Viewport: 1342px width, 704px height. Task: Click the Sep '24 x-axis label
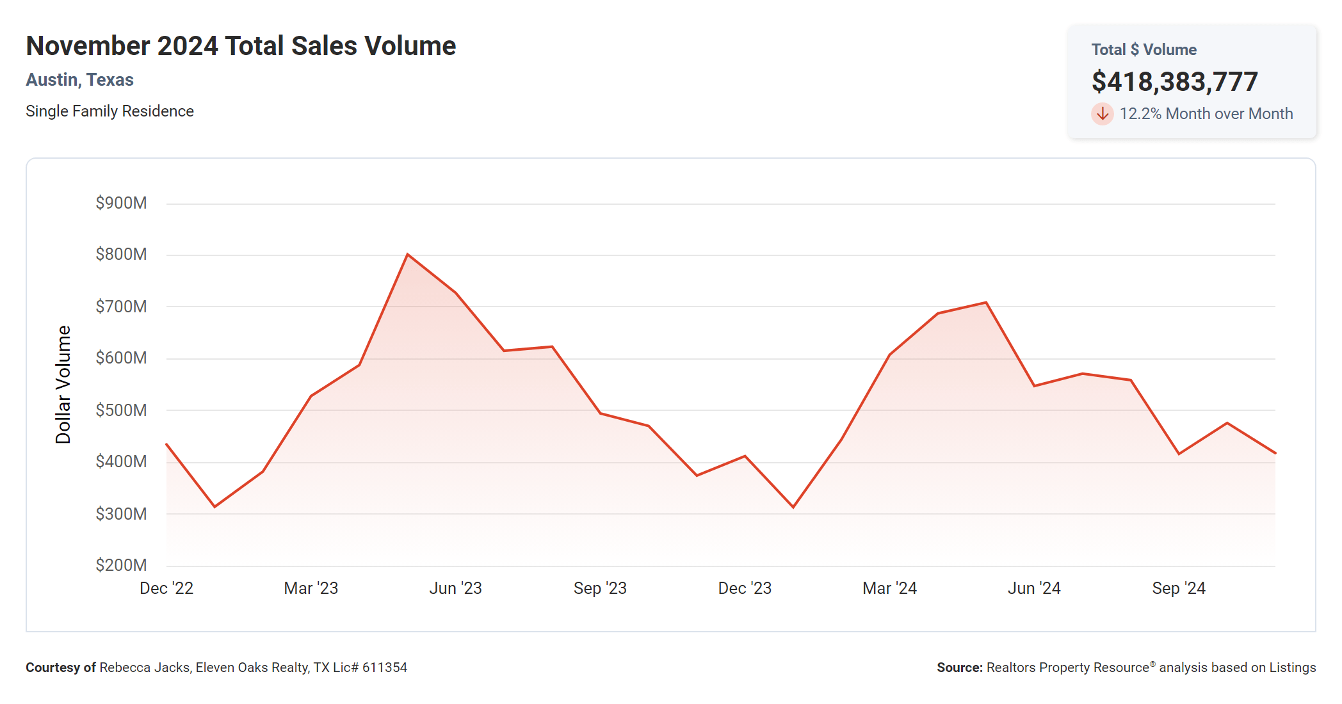pyautogui.click(x=1179, y=588)
